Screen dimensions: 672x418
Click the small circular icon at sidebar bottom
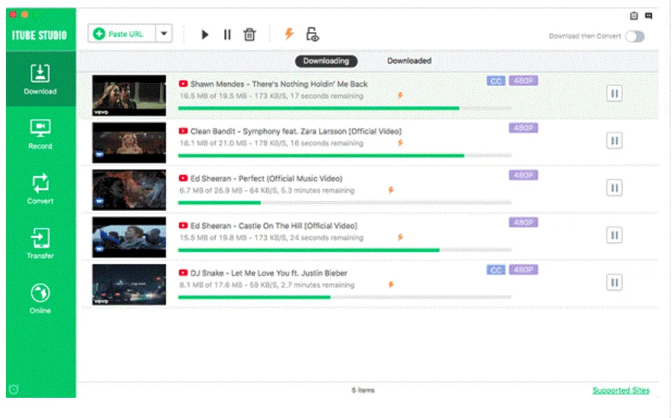coord(13,390)
